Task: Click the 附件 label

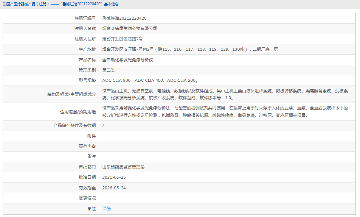Action: [x=92, y=136]
